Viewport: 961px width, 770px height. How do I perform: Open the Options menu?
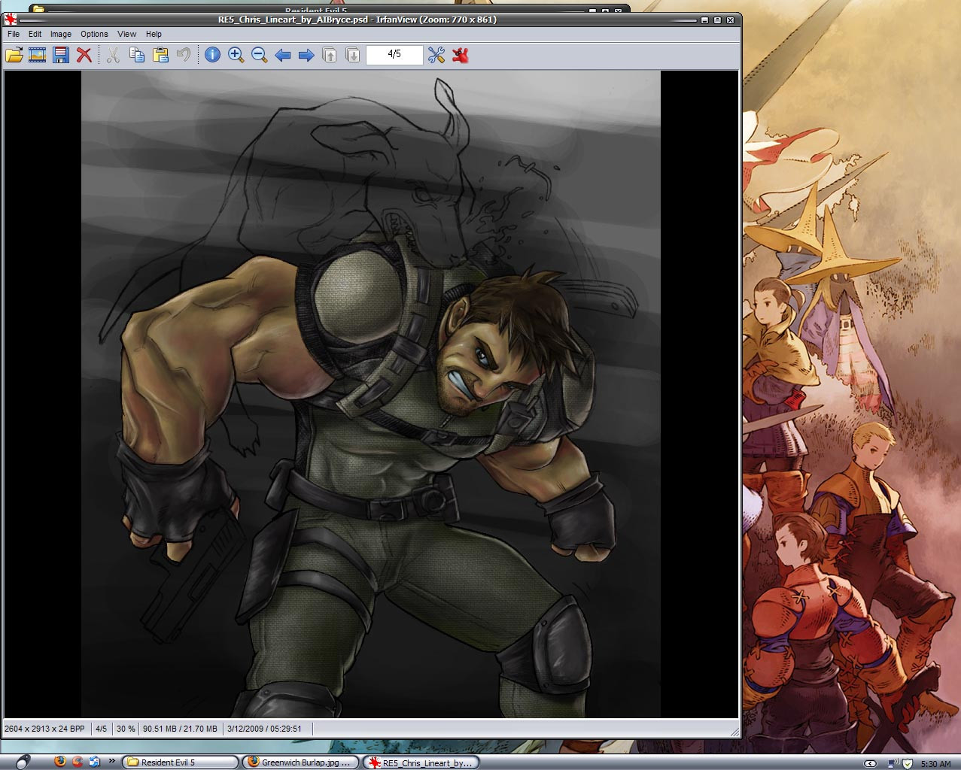point(94,34)
